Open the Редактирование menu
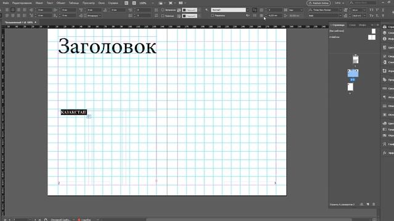This screenshot has width=394, height=221. click(22, 3)
